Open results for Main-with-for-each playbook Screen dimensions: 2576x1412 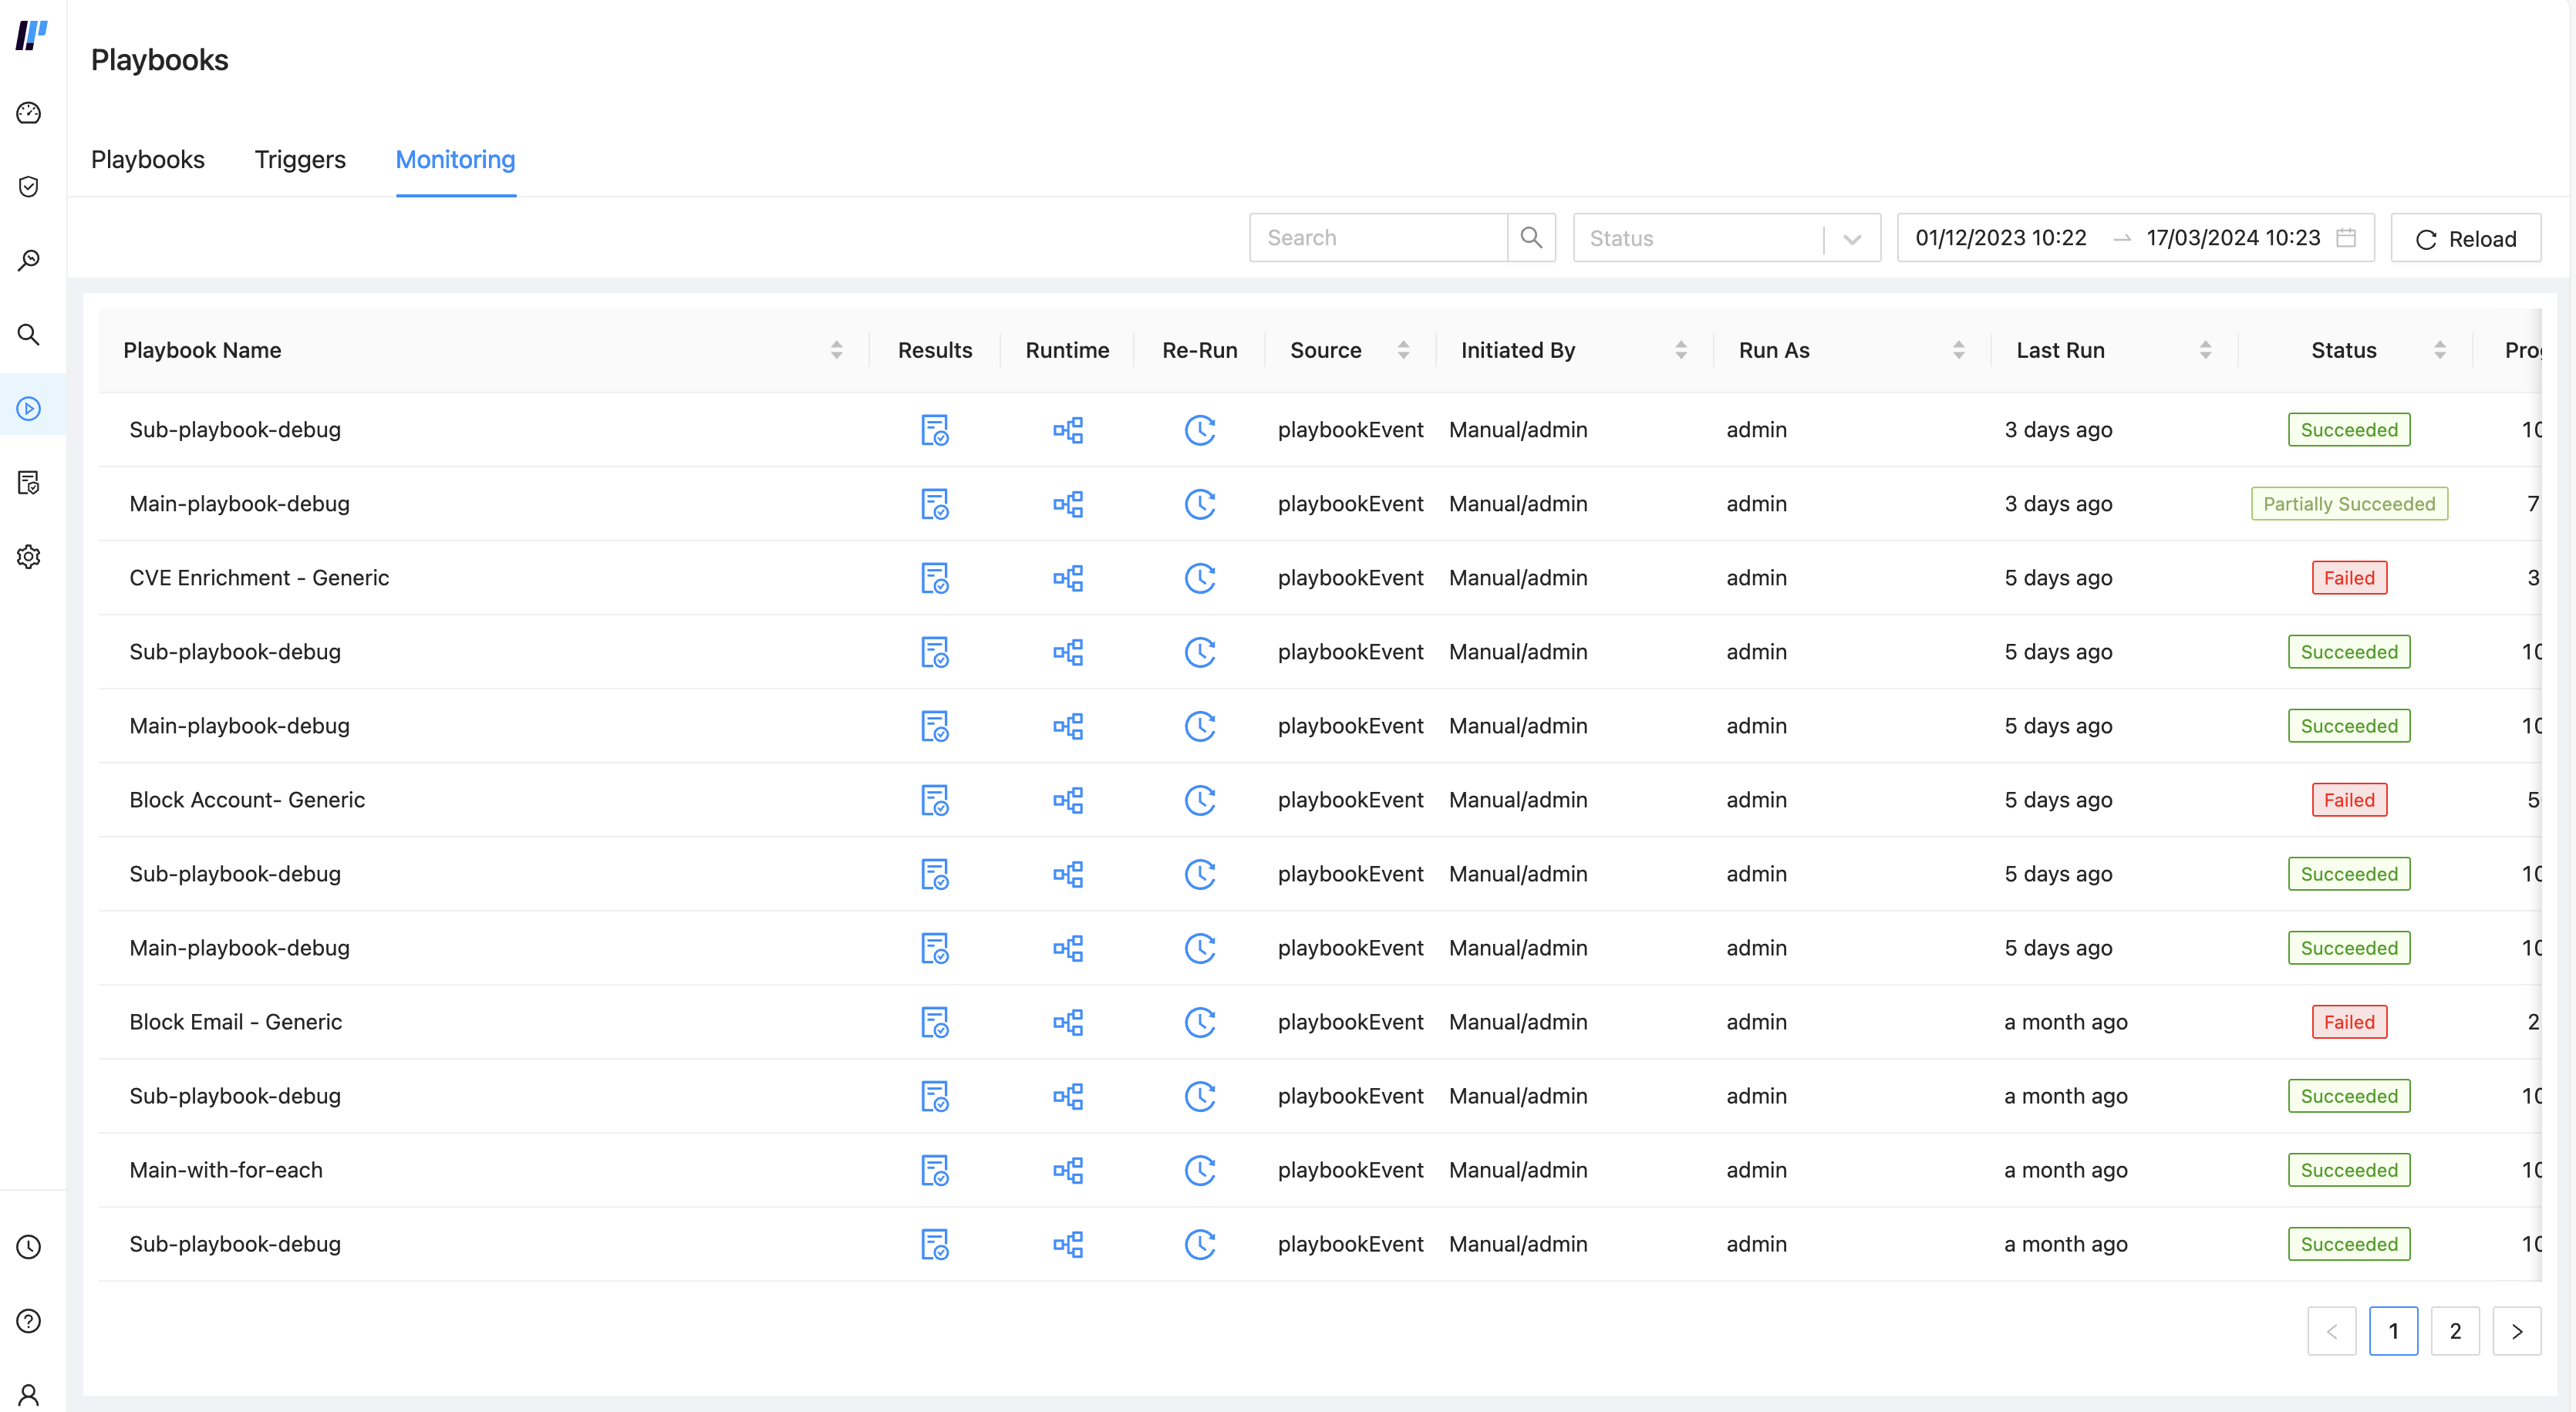(x=934, y=1170)
